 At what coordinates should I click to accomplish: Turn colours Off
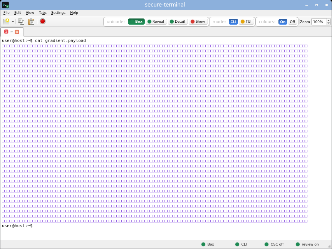[x=292, y=22]
